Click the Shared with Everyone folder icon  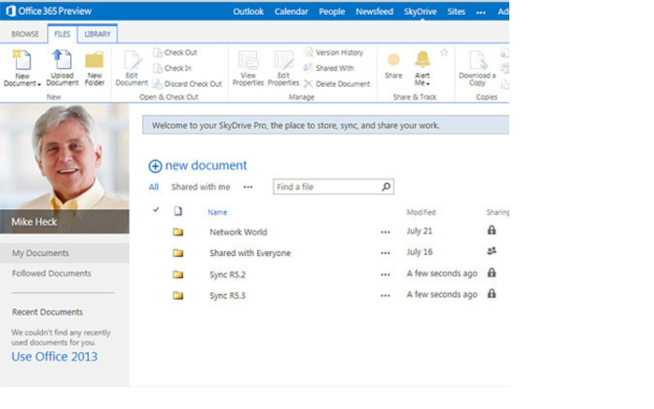[178, 253]
